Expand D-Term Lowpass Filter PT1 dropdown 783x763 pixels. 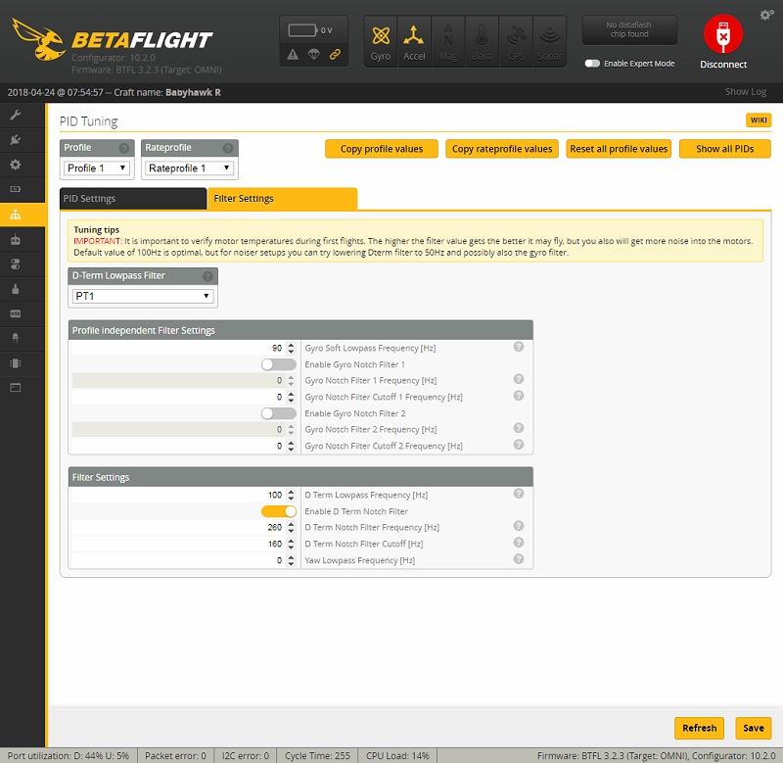[x=143, y=297]
